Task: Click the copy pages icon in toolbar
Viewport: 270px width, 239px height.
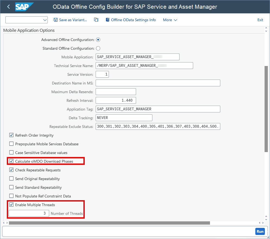Action: coord(96,20)
